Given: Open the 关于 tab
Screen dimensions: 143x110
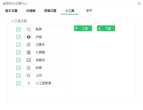Looking at the screenshot, I should coord(89,11).
